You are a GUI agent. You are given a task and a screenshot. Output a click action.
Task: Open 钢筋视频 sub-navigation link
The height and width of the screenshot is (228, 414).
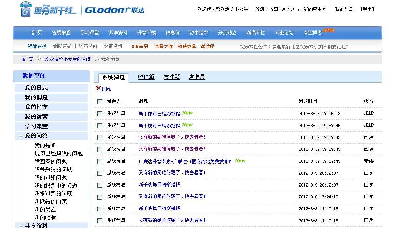[x=88, y=46]
